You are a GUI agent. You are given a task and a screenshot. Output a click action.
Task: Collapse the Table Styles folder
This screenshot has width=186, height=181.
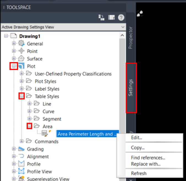21,96
